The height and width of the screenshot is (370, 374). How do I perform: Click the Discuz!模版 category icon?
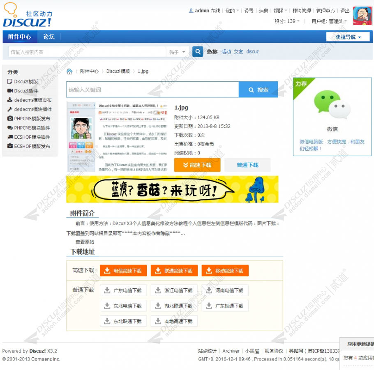tap(10, 82)
